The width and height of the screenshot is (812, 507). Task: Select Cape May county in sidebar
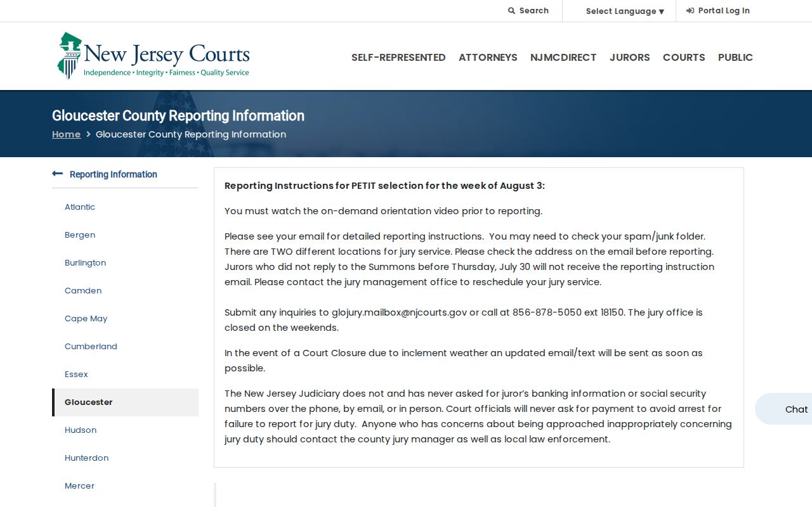(86, 319)
